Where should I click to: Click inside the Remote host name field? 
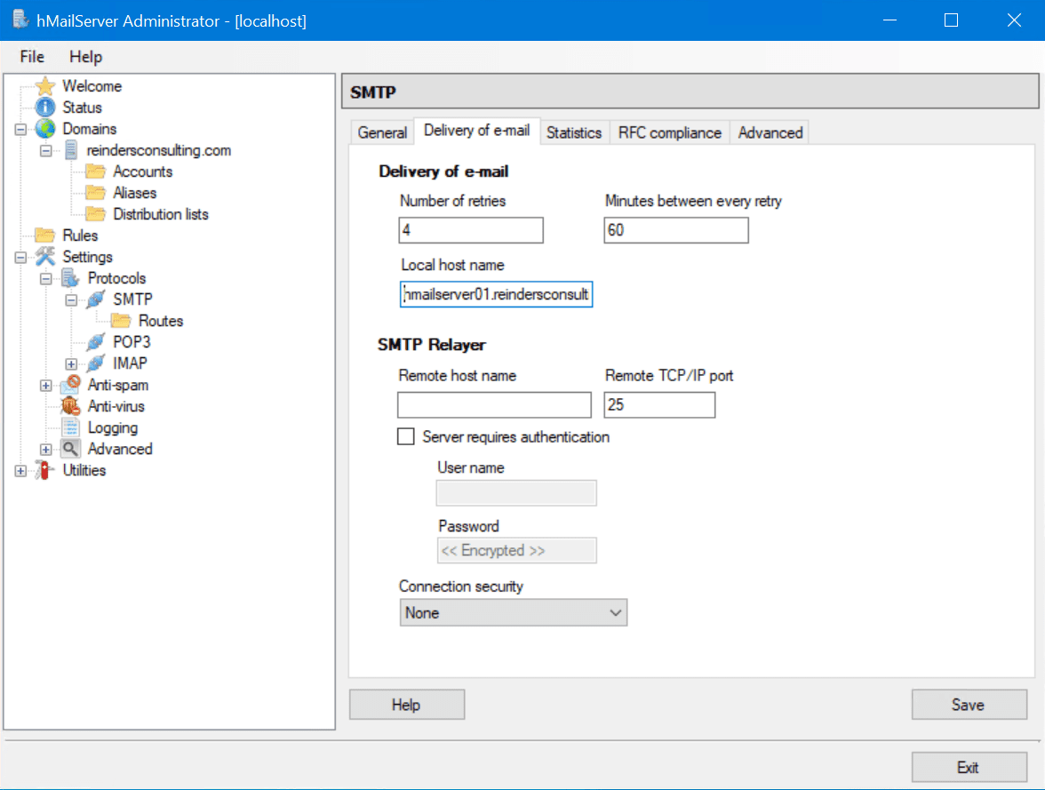[494, 404]
